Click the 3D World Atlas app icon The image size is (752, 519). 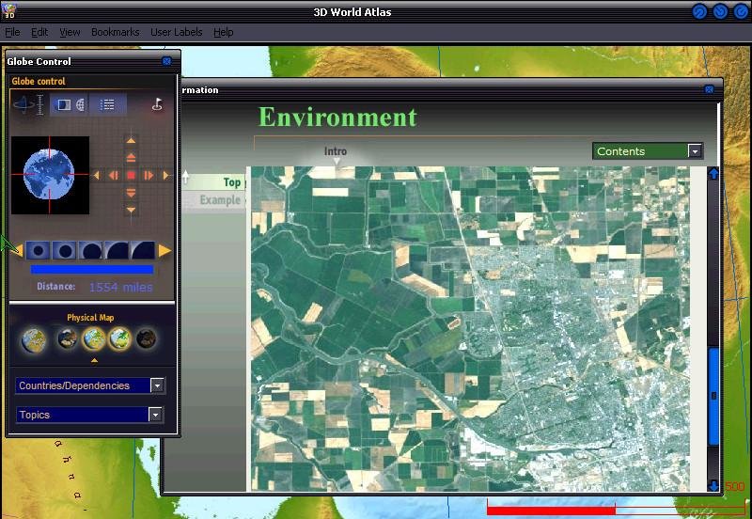click(x=9, y=10)
